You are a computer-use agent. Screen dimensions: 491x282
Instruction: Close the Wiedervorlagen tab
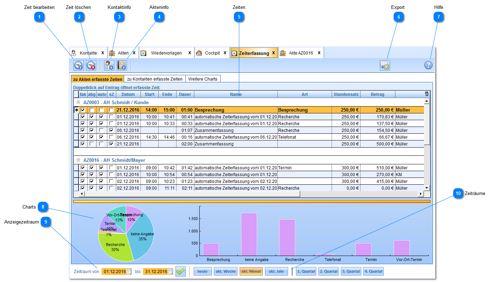(190, 53)
